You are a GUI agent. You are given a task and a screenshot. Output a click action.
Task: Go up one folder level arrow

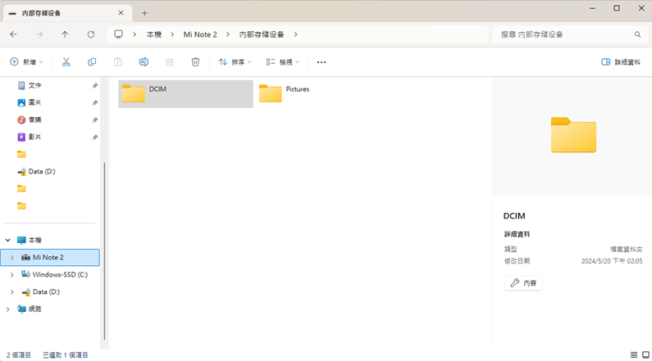(x=65, y=34)
